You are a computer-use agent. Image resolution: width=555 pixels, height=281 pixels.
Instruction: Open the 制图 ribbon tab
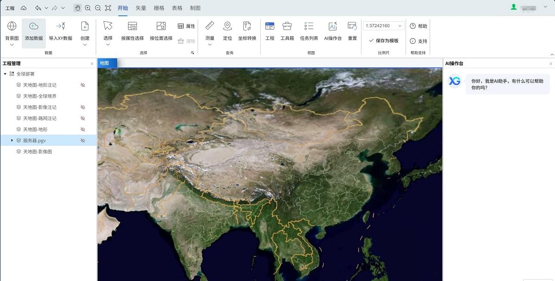point(195,8)
